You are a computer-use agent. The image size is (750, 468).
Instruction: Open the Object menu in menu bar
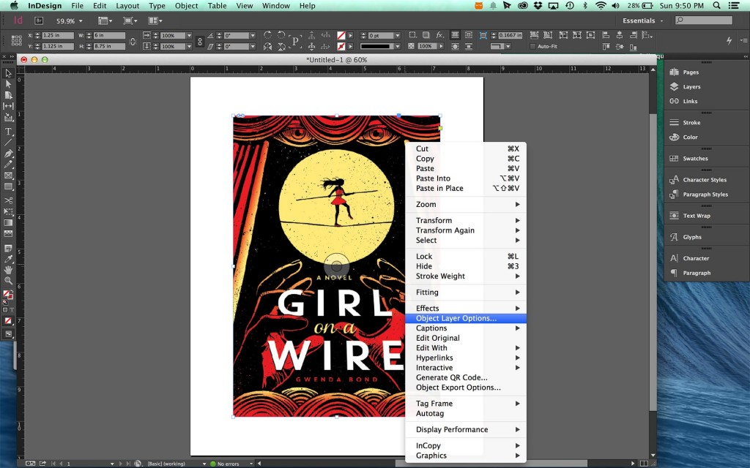186,6
